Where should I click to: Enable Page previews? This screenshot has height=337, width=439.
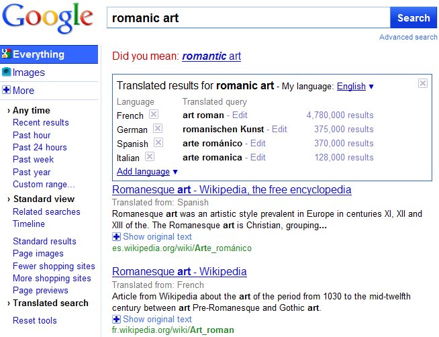point(40,291)
